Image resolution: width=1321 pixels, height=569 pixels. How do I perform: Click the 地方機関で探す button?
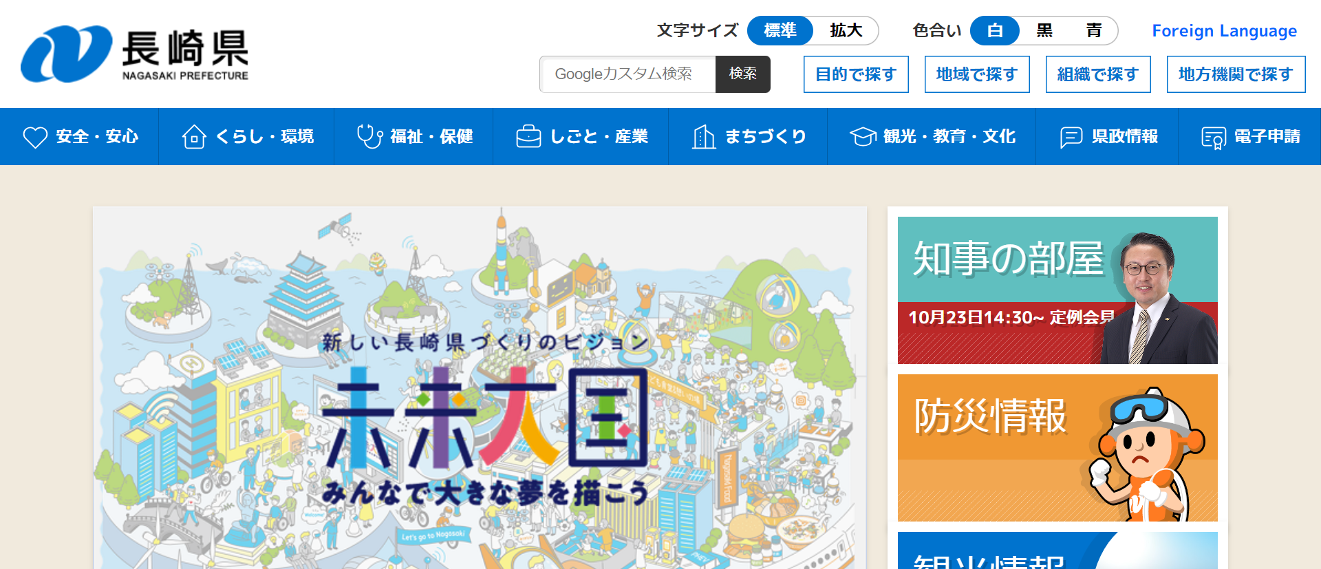pyautogui.click(x=1236, y=74)
